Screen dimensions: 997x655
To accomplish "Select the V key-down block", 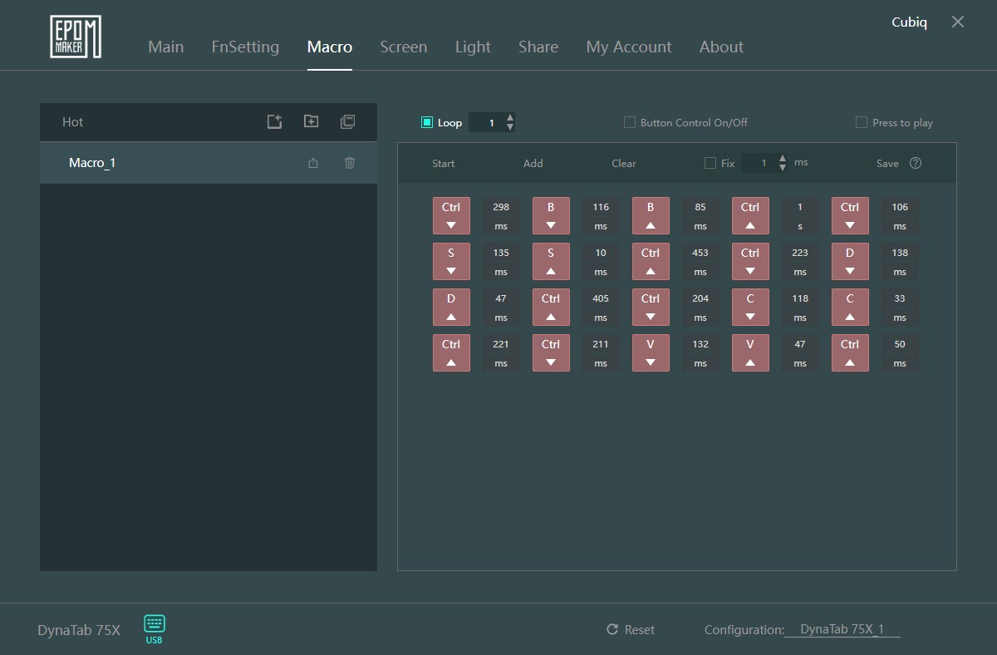I will [x=651, y=352].
